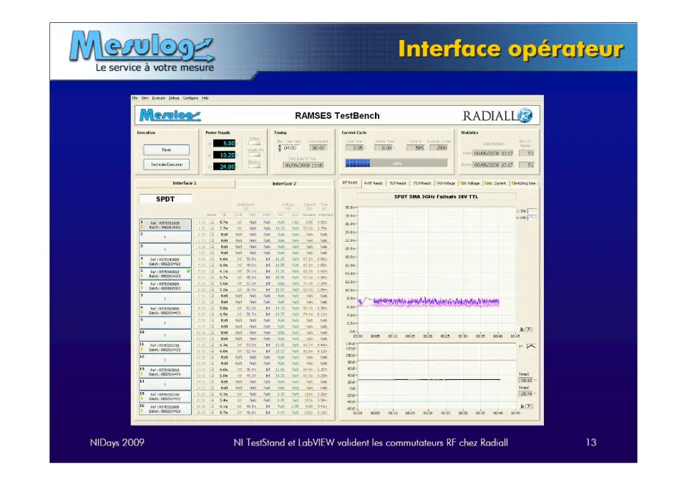Click the 24.00 power supply readout
Viewport: 687px width, 485px height.
pos(224,167)
